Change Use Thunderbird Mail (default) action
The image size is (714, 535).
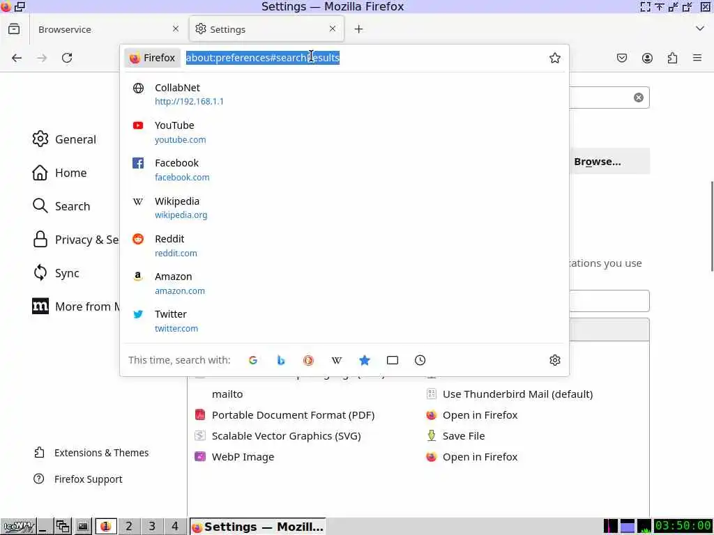point(509,394)
